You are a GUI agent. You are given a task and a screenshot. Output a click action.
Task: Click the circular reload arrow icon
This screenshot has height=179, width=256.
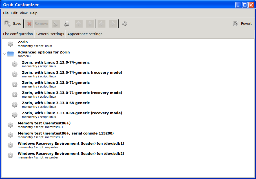pos(124,24)
